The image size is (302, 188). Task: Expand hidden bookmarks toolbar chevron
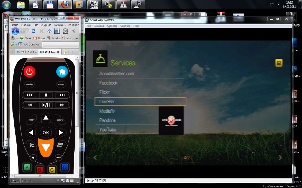pos(77,38)
